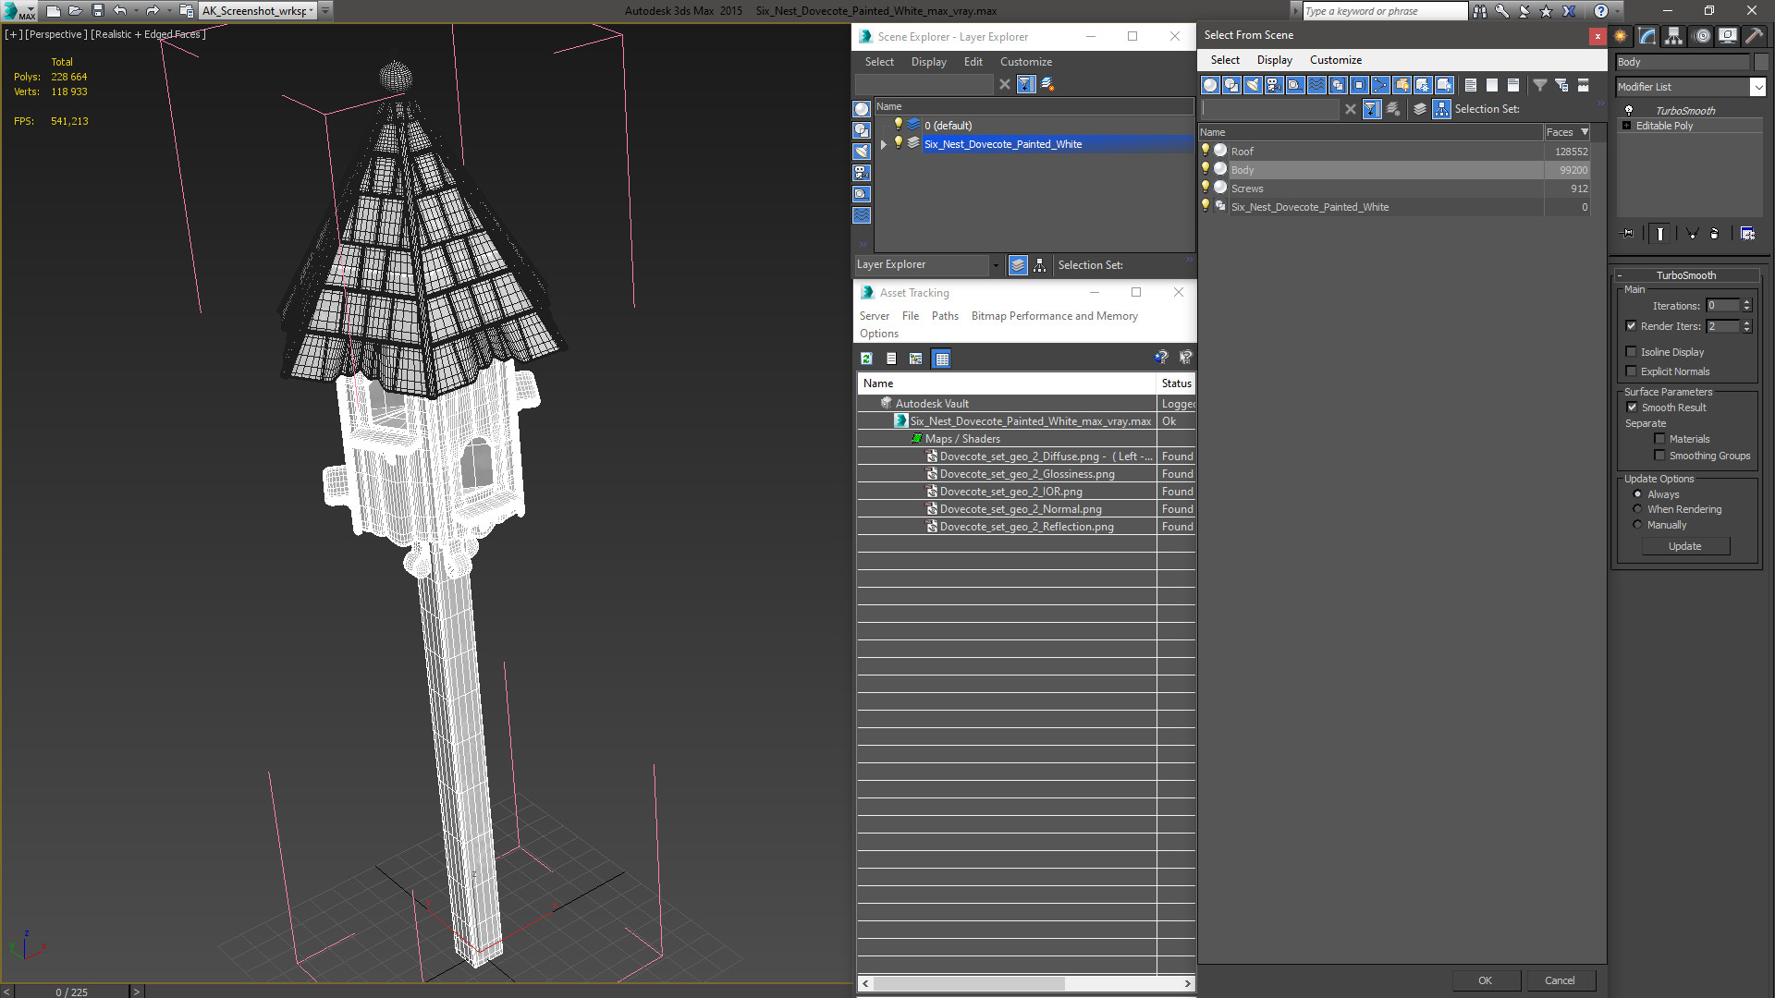Toggle Display Space Warps filter icon
The height and width of the screenshot is (998, 1775).
tap(1316, 85)
